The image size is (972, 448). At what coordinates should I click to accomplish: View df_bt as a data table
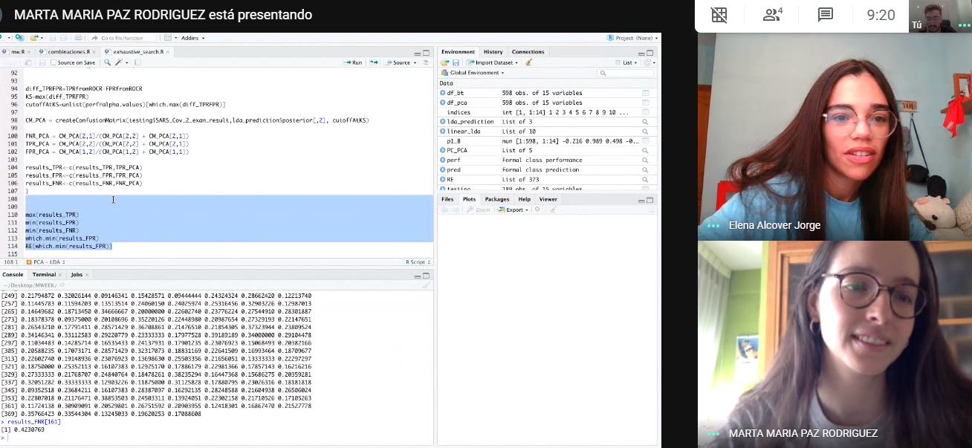click(646, 93)
